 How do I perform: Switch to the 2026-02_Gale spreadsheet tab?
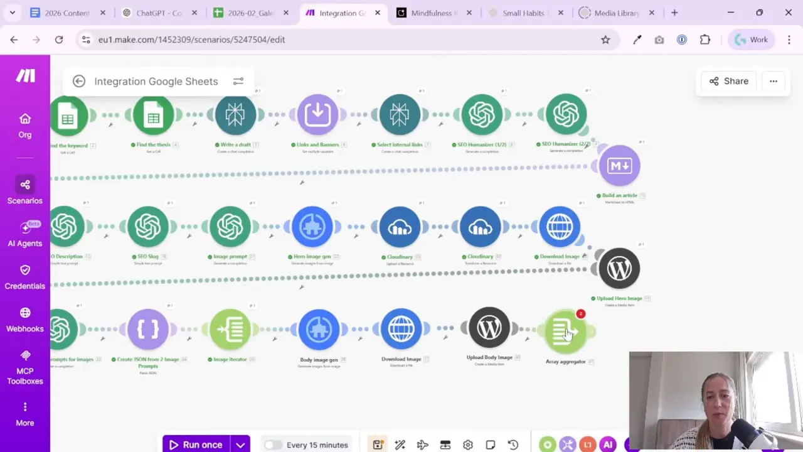tap(250, 13)
